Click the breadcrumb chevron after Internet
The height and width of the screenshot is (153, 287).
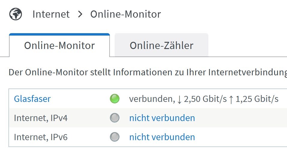click(x=80, y=14)
